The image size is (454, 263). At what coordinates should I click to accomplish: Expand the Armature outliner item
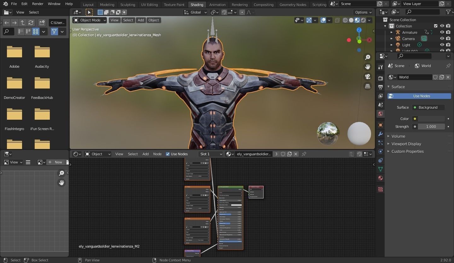click(391, 32)
